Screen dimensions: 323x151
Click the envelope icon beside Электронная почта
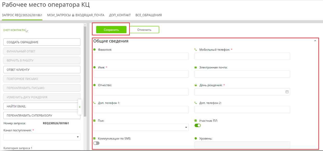pos(196,67)
